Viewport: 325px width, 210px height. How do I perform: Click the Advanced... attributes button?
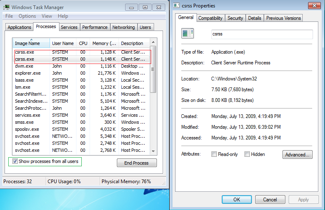[297, 155]
